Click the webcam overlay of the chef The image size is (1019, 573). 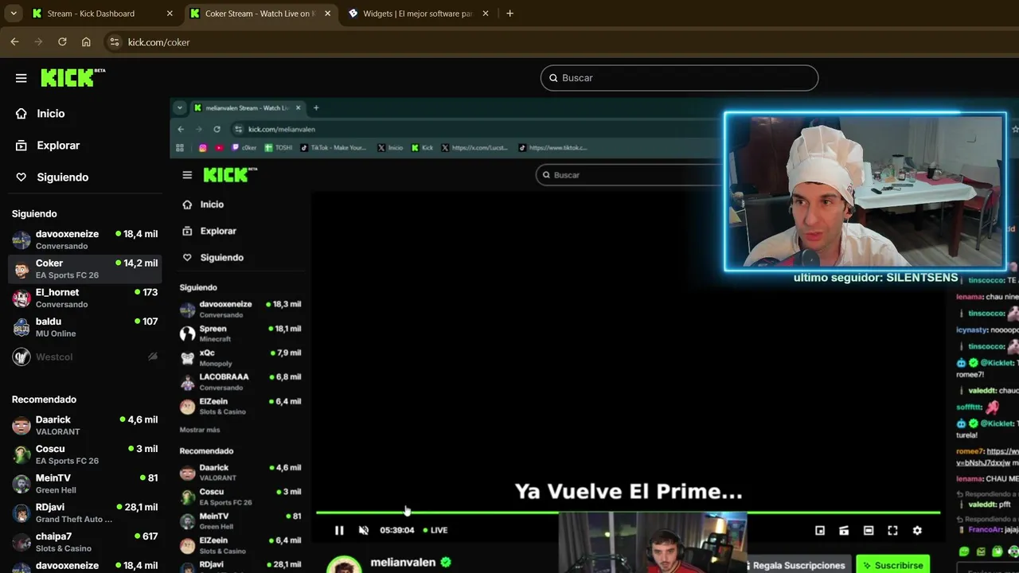coord(865,191)
